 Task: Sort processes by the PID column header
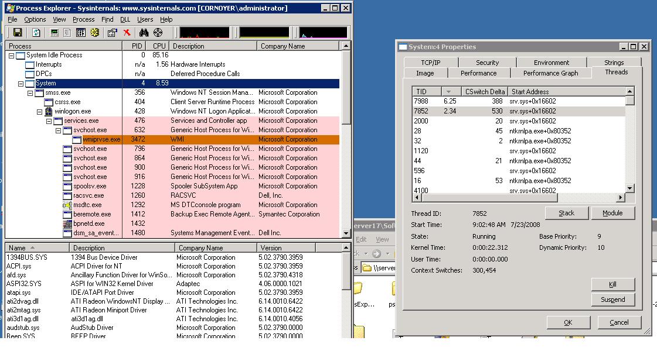(135, 46)
